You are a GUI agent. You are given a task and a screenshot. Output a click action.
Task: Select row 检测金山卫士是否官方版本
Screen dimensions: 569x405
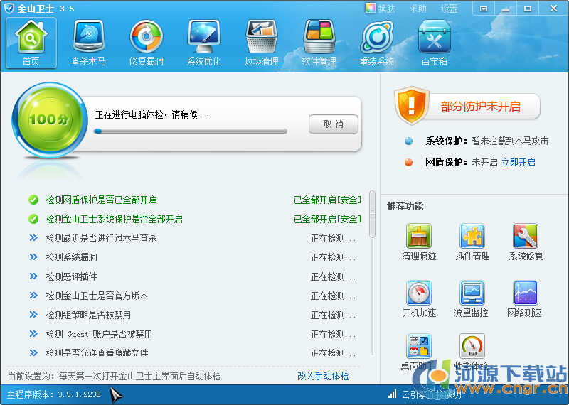point(193,296)
